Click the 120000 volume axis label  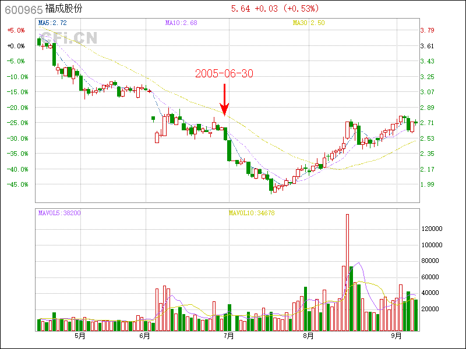433,229
